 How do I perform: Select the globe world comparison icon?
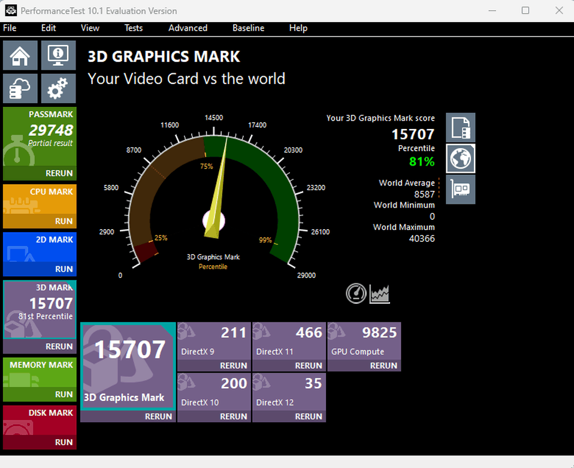(461, 158)
